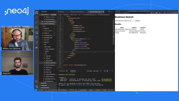Expand the public folder
The width and height of the screenshot is (179, 101).
point(48,51)
